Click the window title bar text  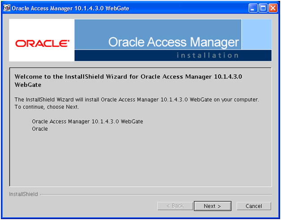(x=70, y=8)
